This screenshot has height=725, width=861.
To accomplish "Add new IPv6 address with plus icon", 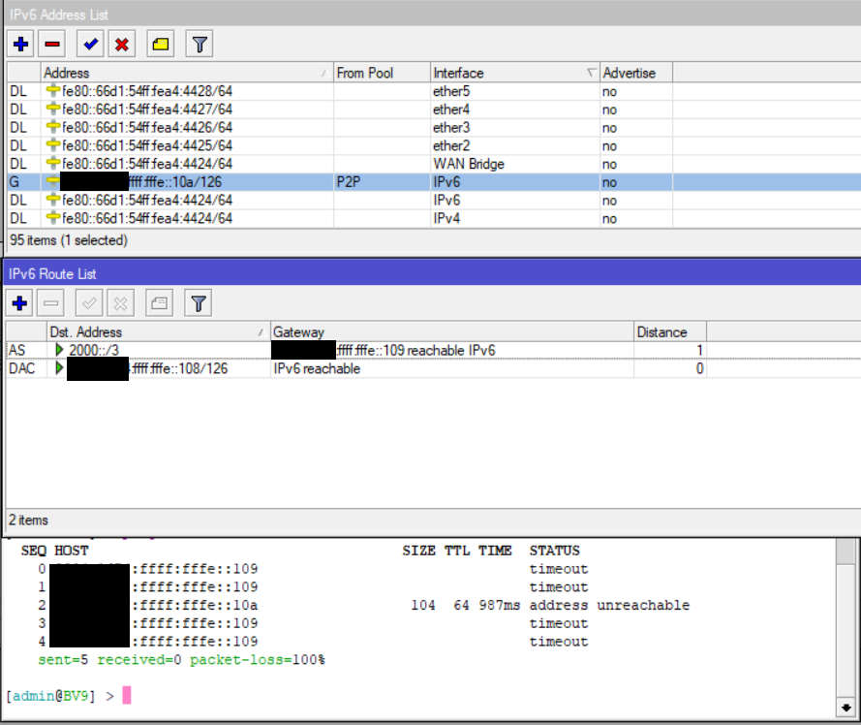I will coord(21,44).
